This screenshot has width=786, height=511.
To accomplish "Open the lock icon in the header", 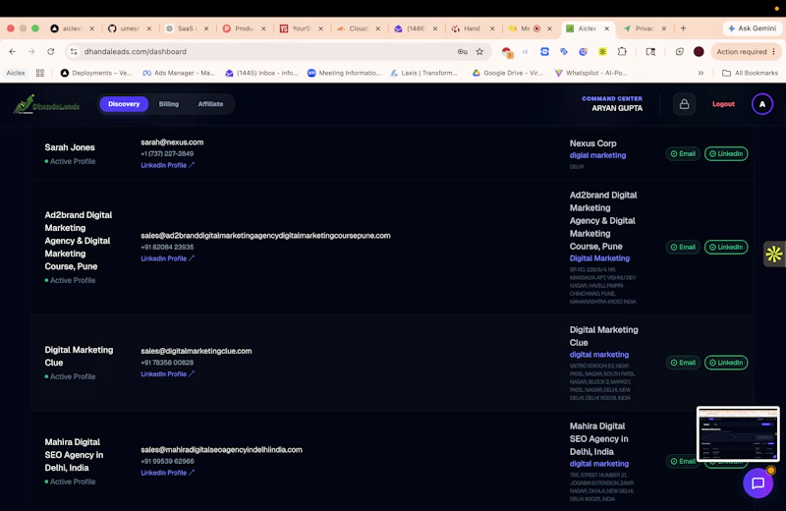I will coord(684,104).
